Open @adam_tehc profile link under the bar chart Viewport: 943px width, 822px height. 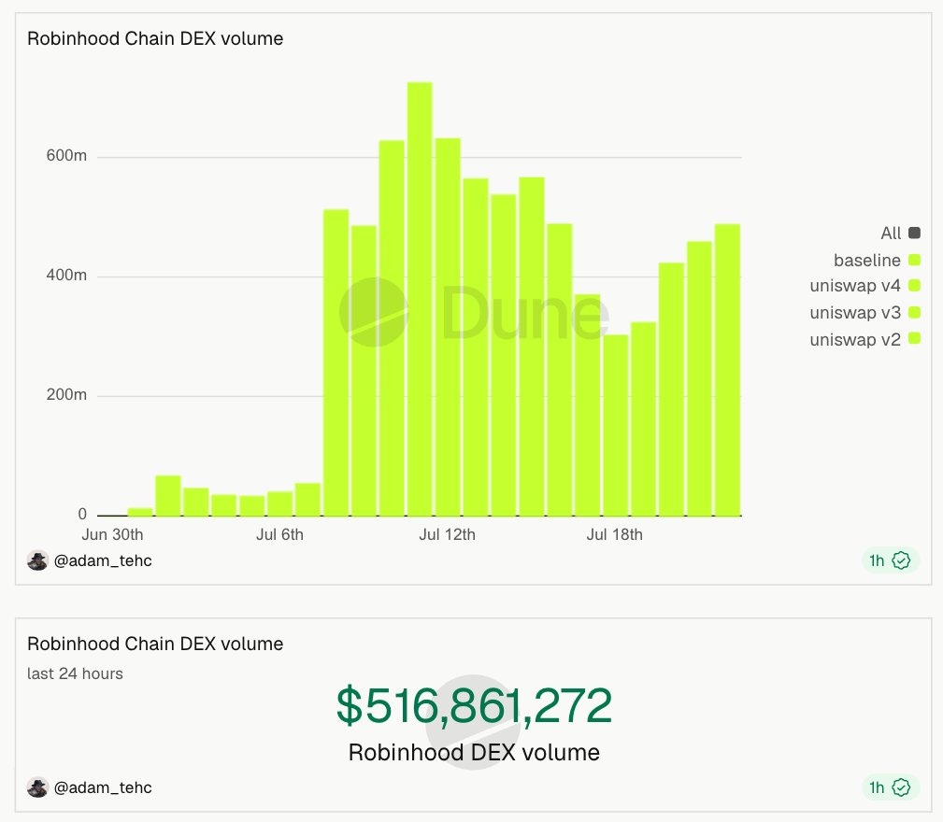103,560
